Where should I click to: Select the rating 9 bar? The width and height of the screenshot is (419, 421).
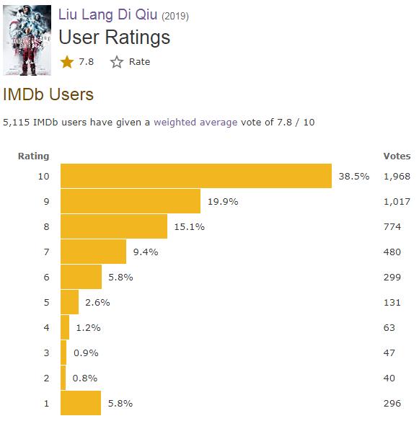coord(131,201)
